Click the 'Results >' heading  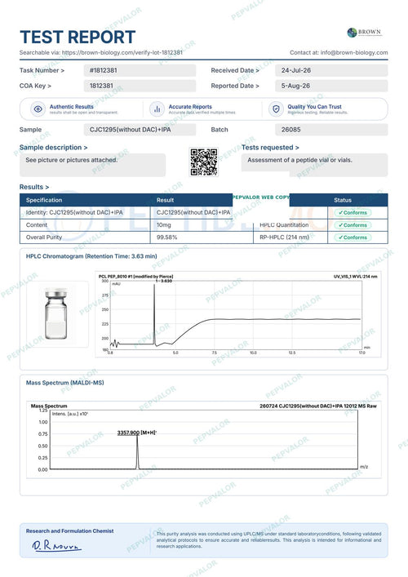coord(34,187)
